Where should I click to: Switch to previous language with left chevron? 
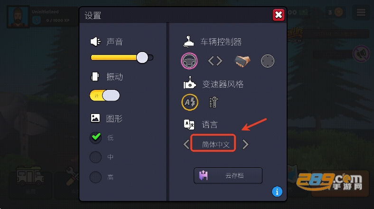186,144
